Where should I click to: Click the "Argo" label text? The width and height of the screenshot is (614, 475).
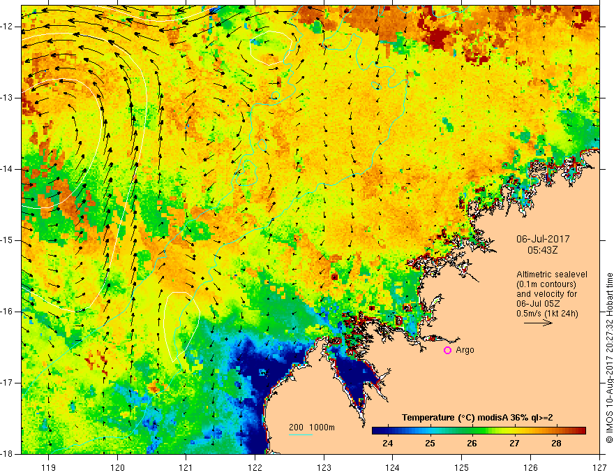(x=465, y=350)
